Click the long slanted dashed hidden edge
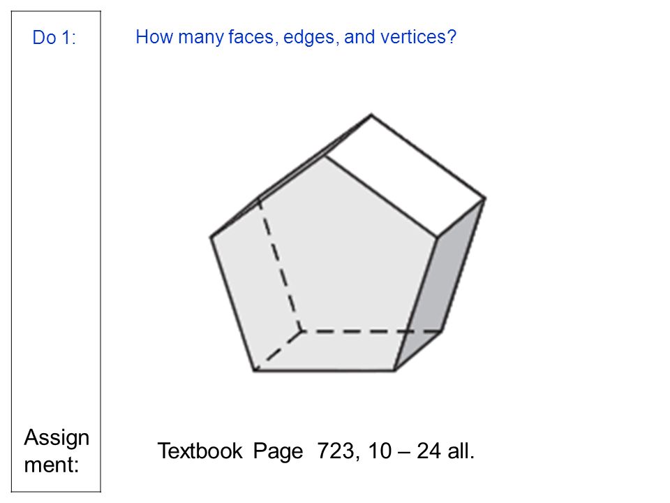The image size is (670, 503). [281, 264]
